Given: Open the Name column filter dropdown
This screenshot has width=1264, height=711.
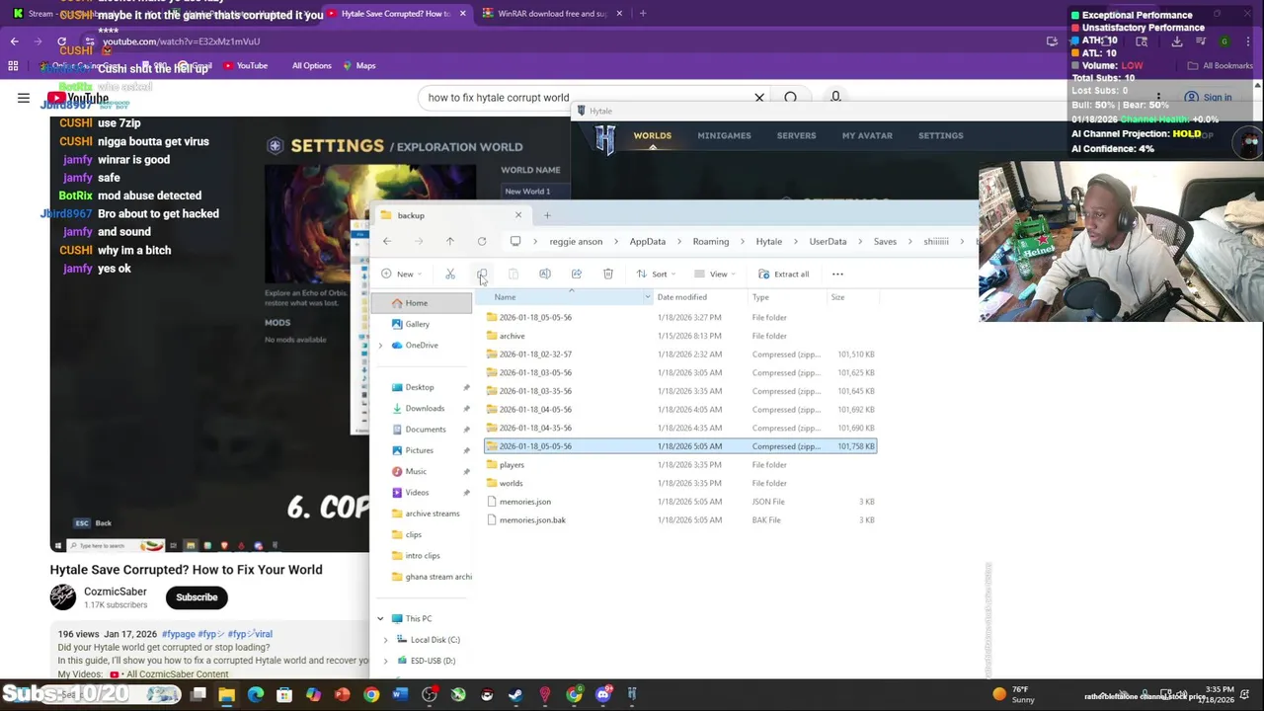Looking at the screenshot, I should [648, 297].
